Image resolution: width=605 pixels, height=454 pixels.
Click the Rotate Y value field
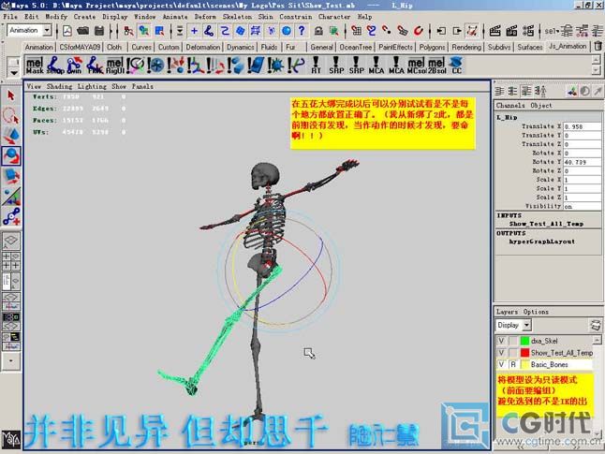pyautogui.click(x=582, y=162)
